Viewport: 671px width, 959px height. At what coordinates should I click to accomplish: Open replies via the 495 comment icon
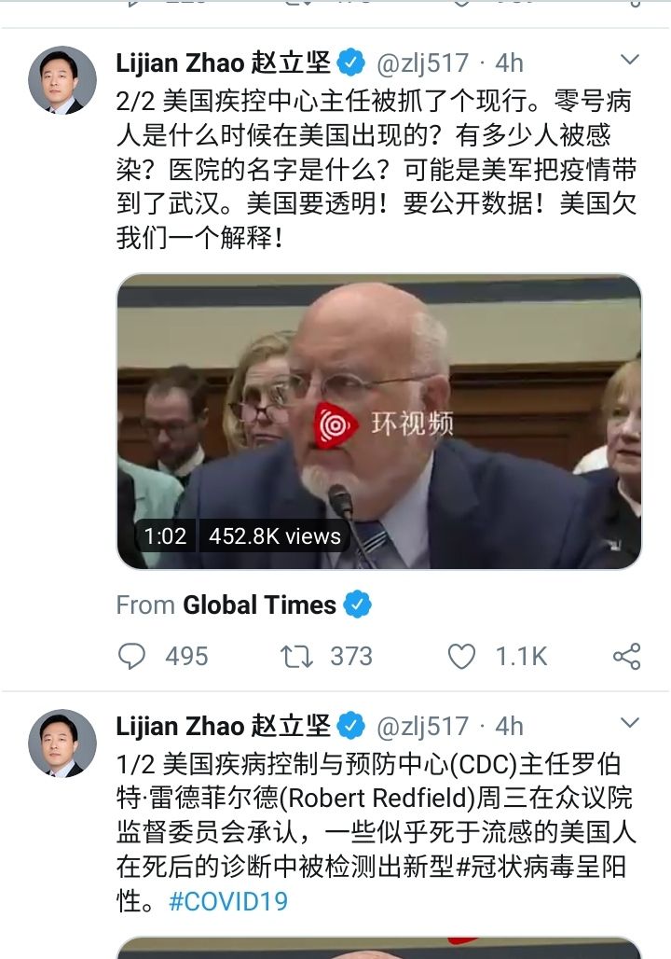click(131, 656)
